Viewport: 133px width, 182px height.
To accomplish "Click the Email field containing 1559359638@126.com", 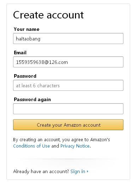I will 68,62.
